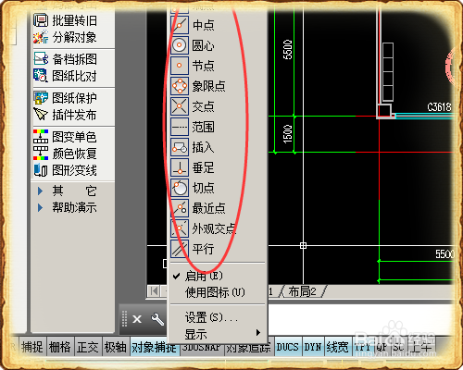Apply the 颜色恢复 color restore tool
This screenshot has height=370, width=463.
pyautogui.click(x=65, y=154)
